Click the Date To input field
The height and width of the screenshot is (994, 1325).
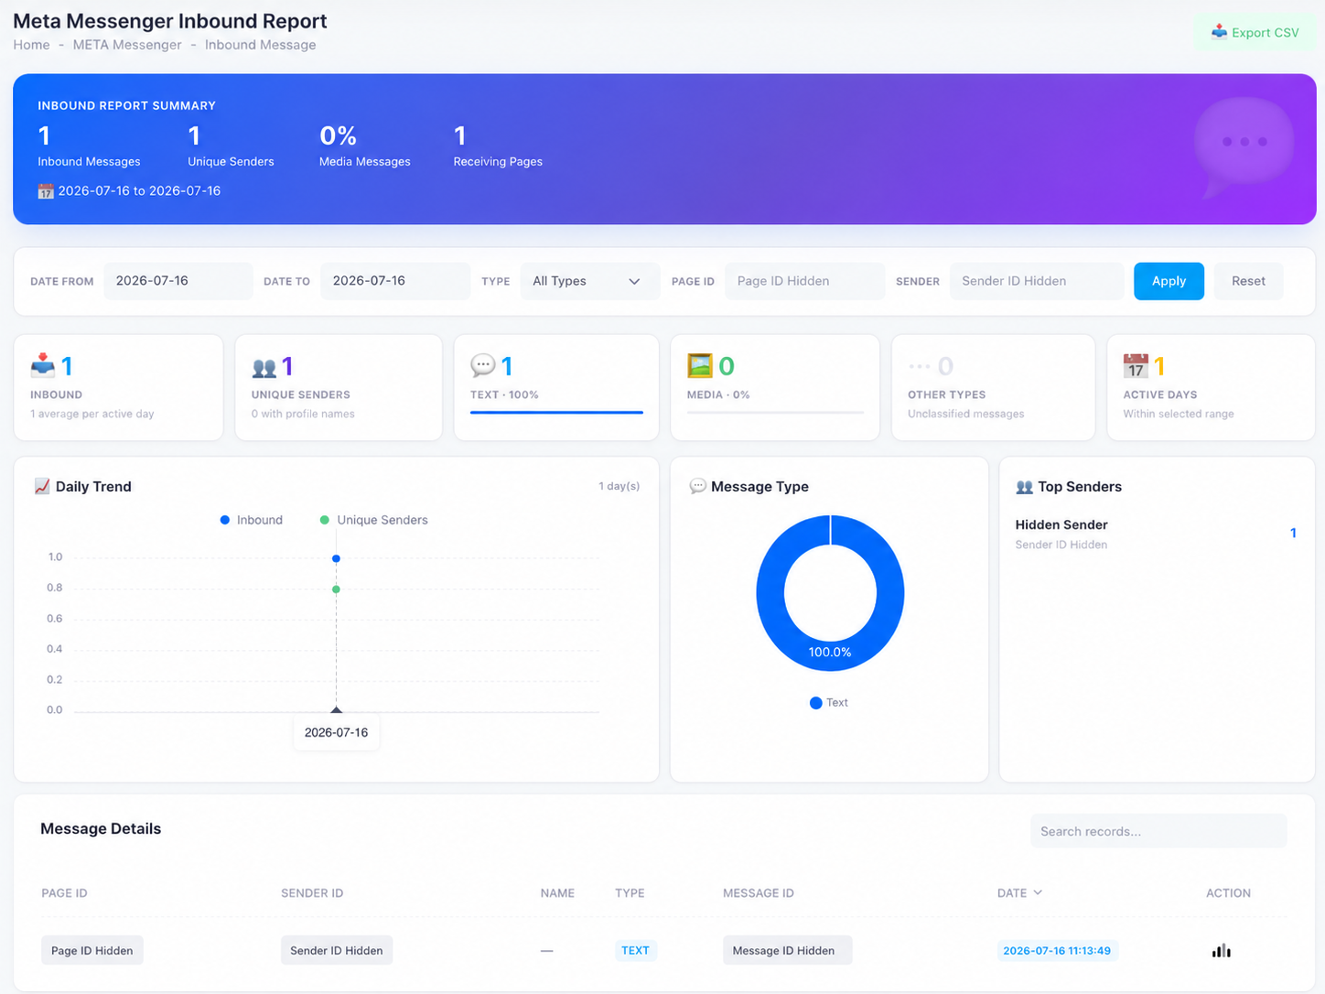pyautogui.click(x=394, y=281)
